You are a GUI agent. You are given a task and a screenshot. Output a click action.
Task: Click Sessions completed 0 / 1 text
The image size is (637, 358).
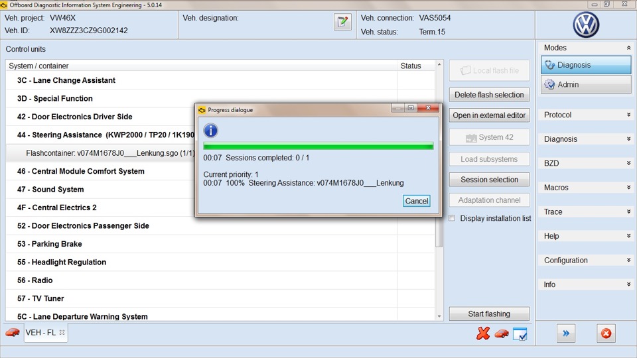pos(267,158)
